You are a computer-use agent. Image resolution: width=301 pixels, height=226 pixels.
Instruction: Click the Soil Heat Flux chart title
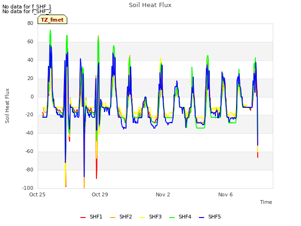coord(150,5)
